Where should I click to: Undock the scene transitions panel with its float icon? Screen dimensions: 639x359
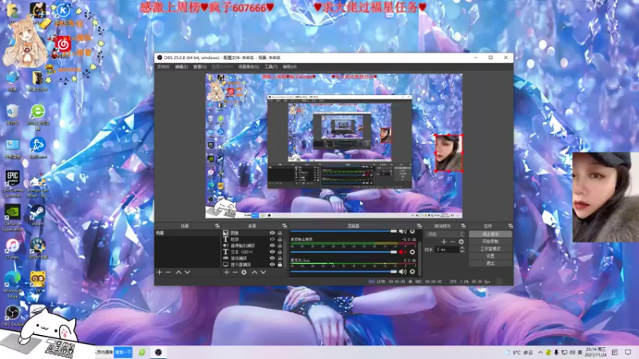pos(463,226)
